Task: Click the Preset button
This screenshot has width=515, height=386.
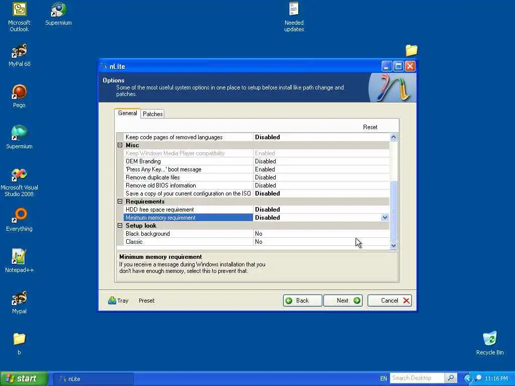Action: pyautogui.click(x=146, y=301)
